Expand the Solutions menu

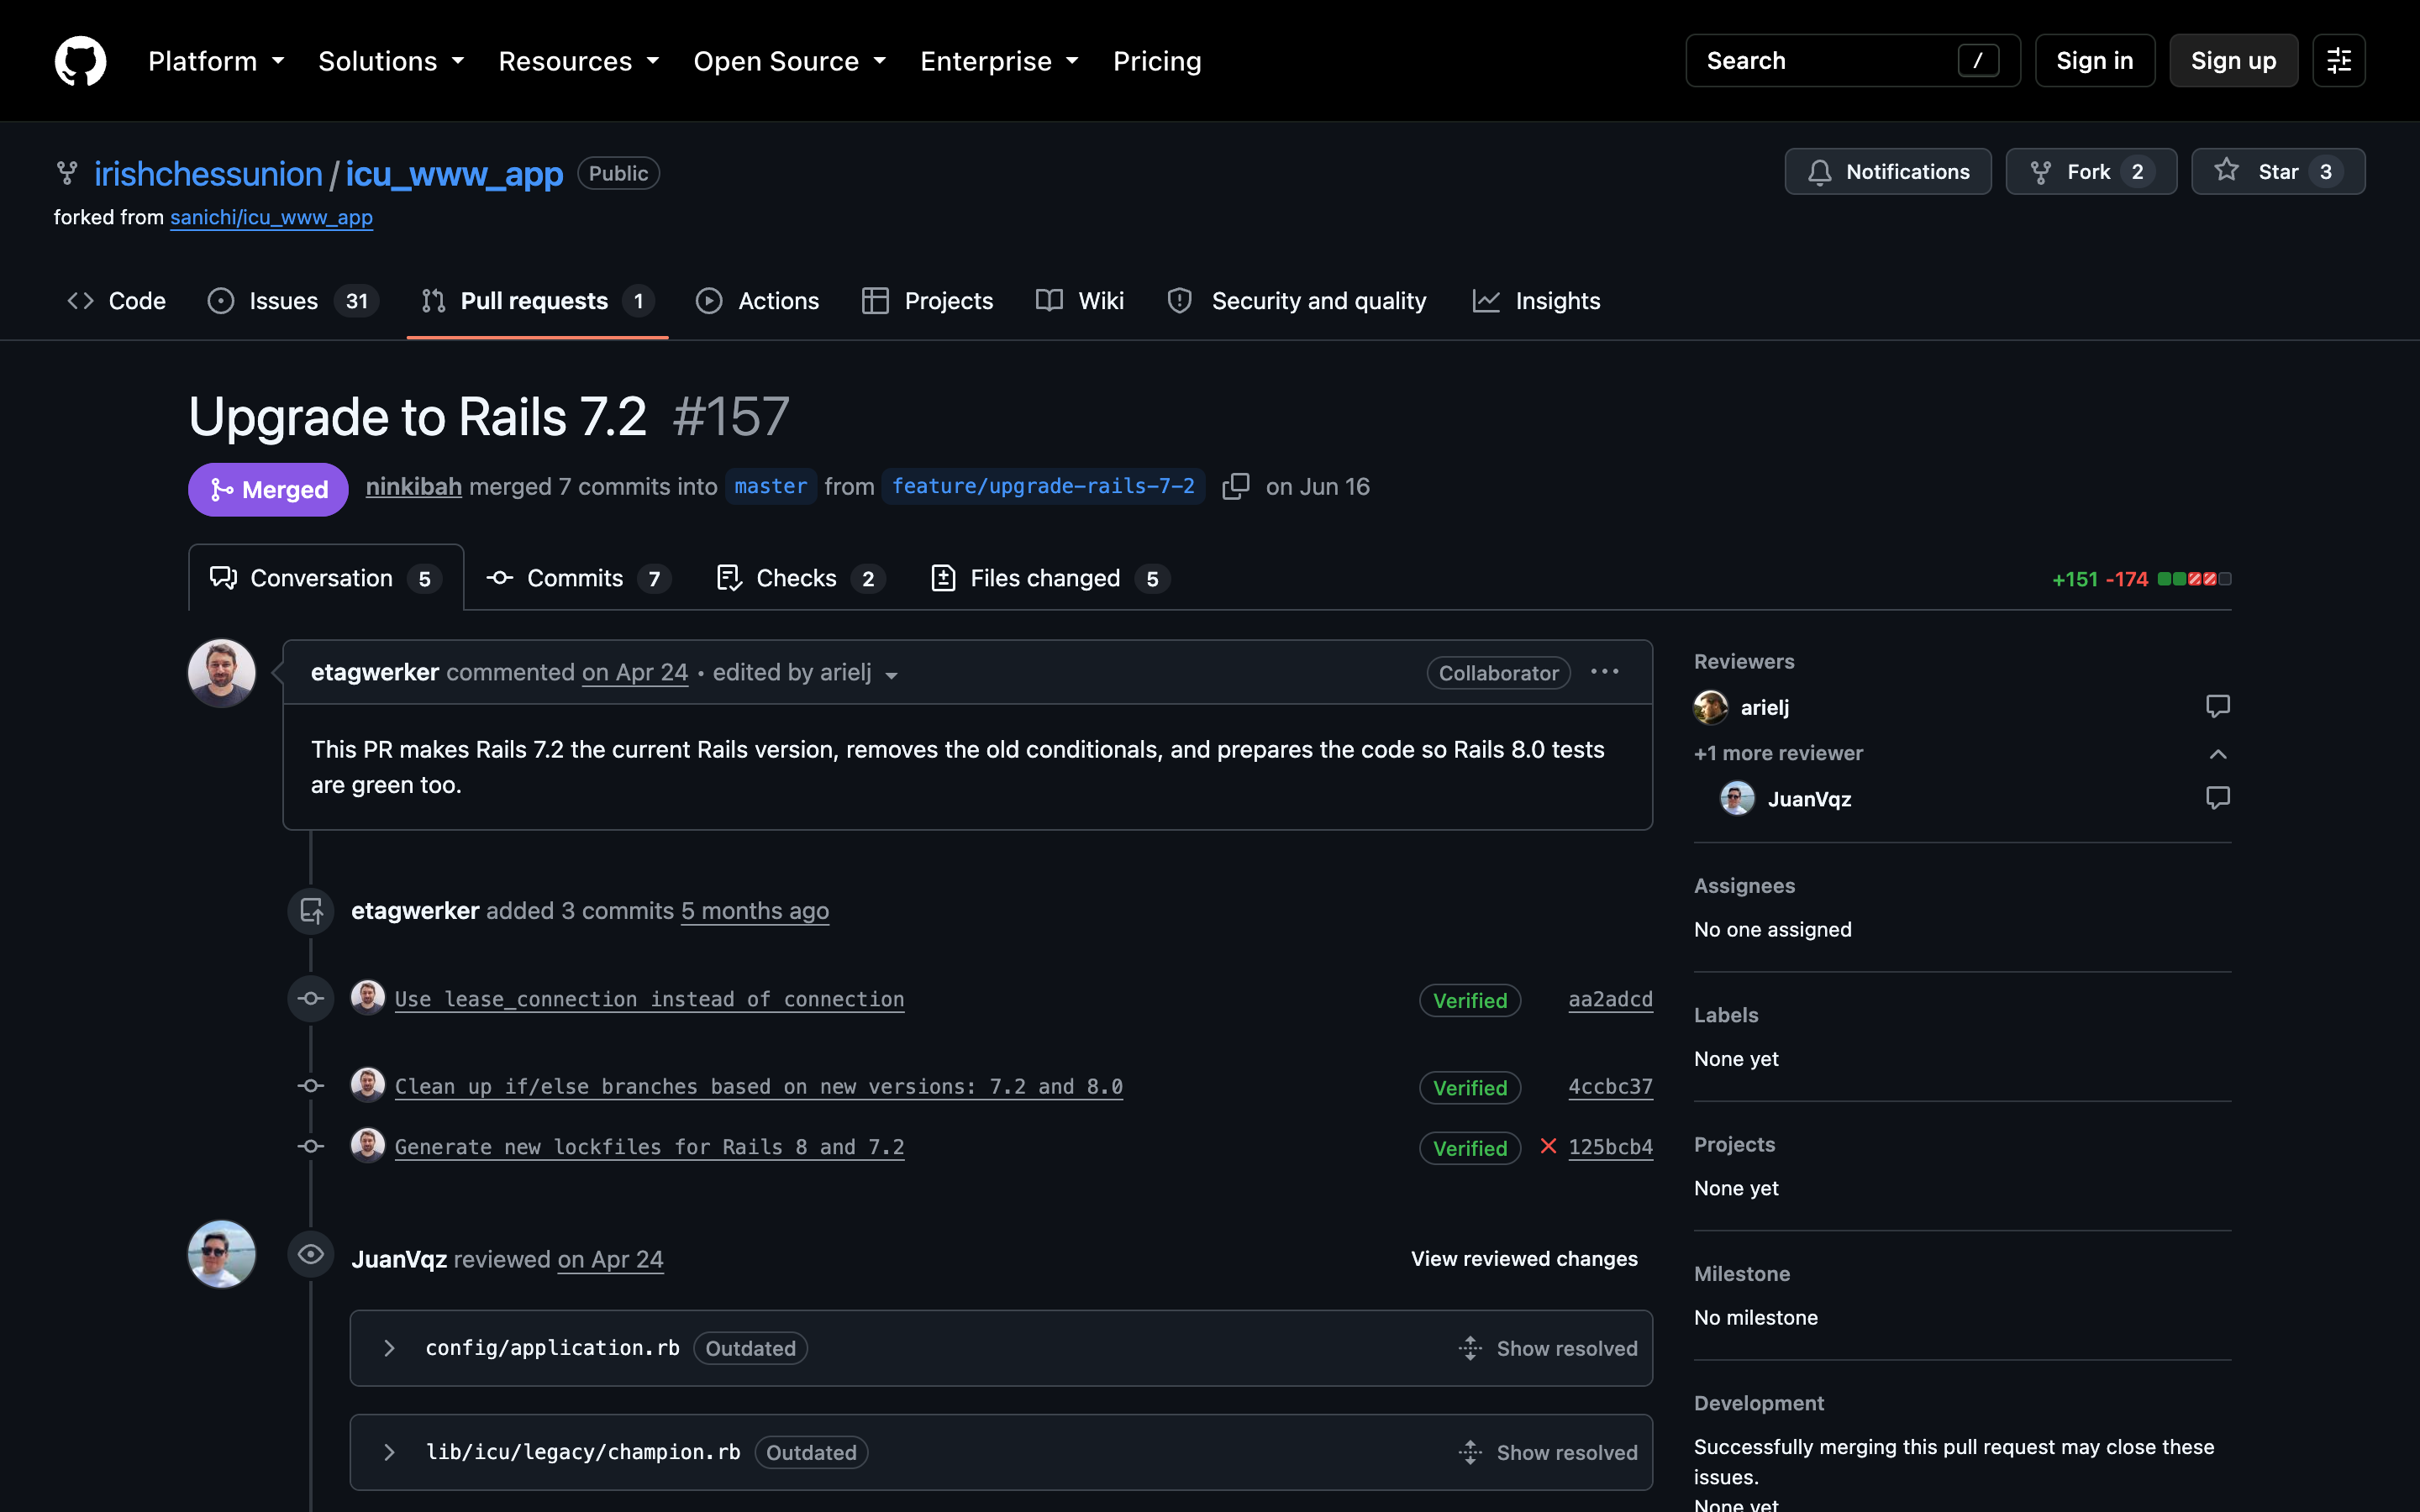(391, 61)
